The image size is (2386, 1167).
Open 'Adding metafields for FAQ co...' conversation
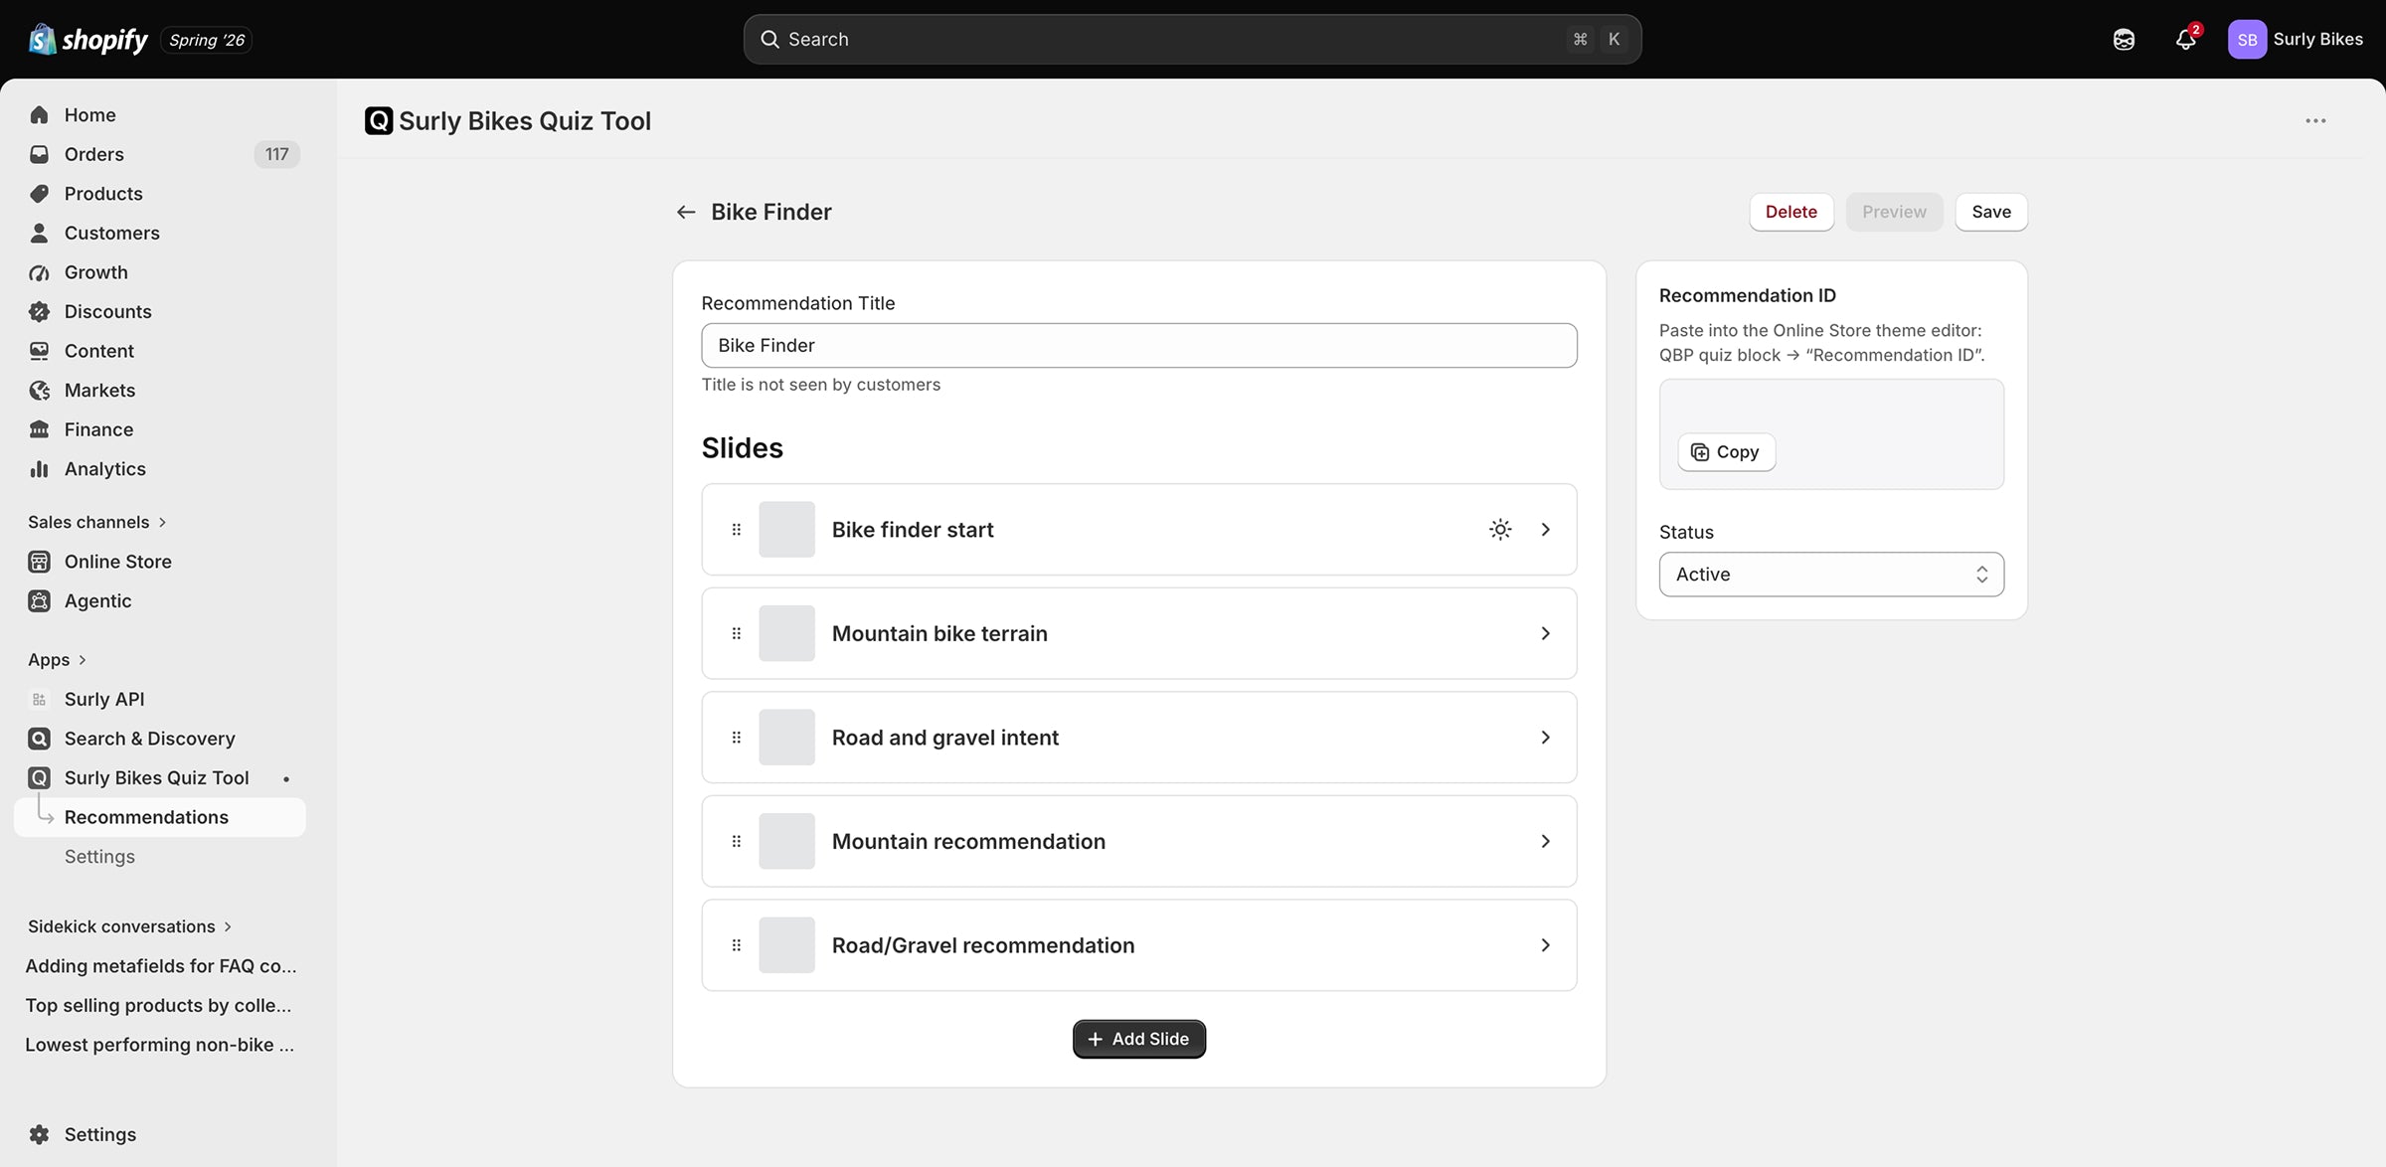tap(160, 966)
